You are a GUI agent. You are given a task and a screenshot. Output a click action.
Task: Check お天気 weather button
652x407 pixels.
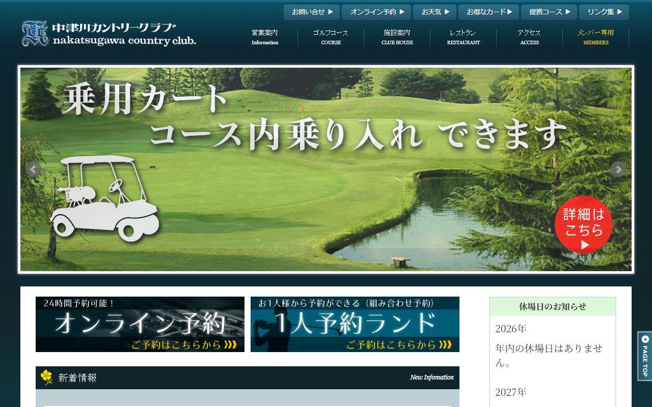(435, 12)
